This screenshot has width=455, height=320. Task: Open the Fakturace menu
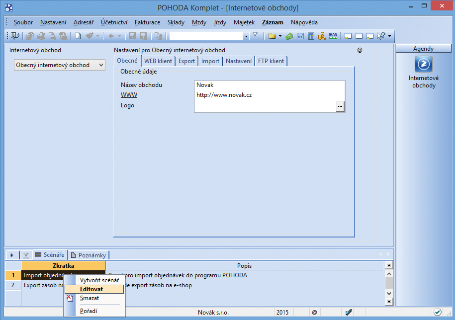[x=147, y=22]
